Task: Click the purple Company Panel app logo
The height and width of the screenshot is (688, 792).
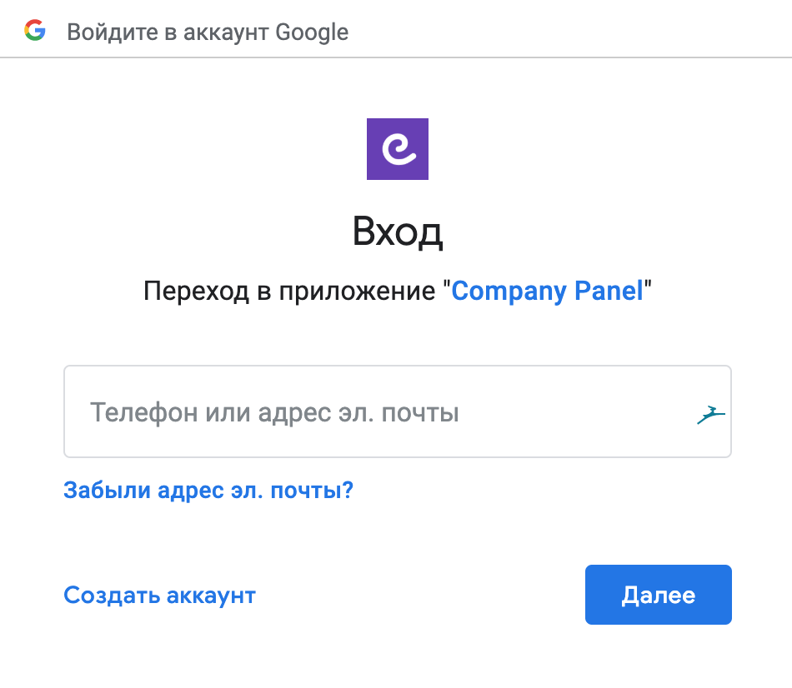Action: click(397, 149)
